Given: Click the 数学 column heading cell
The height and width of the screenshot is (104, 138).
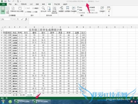Looking at the screenshot, I should click(52, 33).
